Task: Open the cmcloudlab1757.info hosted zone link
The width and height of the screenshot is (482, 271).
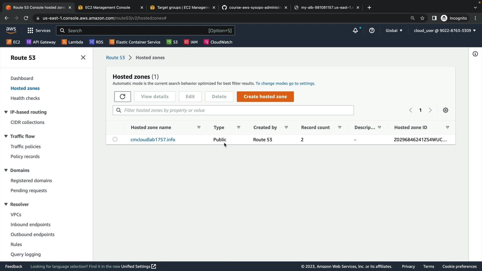Action: click(153, 140)
